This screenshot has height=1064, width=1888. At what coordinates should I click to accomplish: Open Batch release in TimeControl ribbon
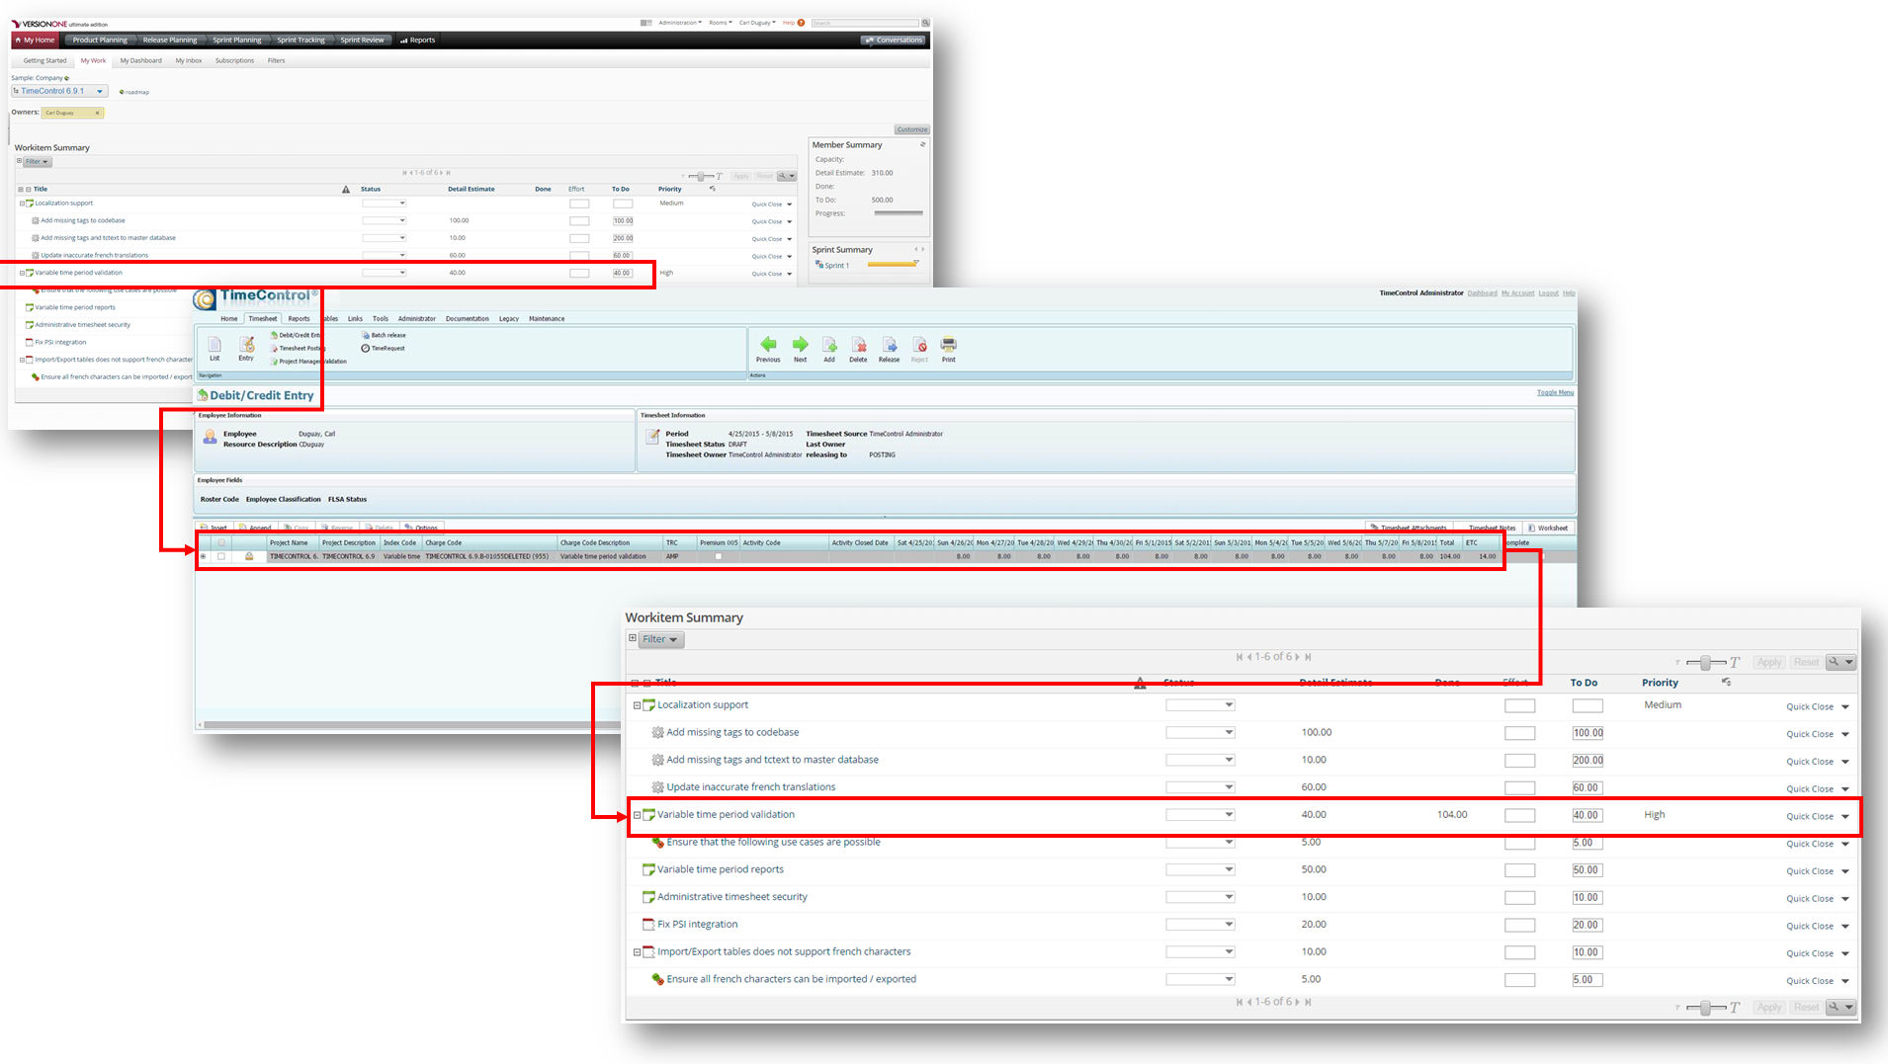pos(384,335)
